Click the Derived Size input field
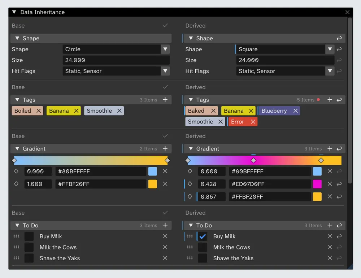 tap(284, 60)
